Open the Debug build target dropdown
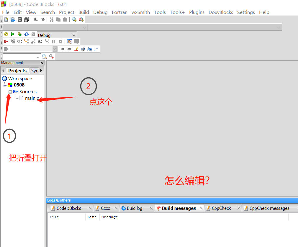 [x=74, y=35]
